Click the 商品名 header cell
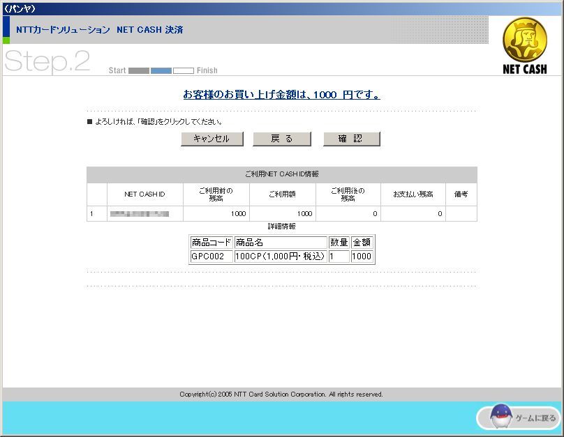The width and height of the screenshot is (564, 437). coord(281,243)
